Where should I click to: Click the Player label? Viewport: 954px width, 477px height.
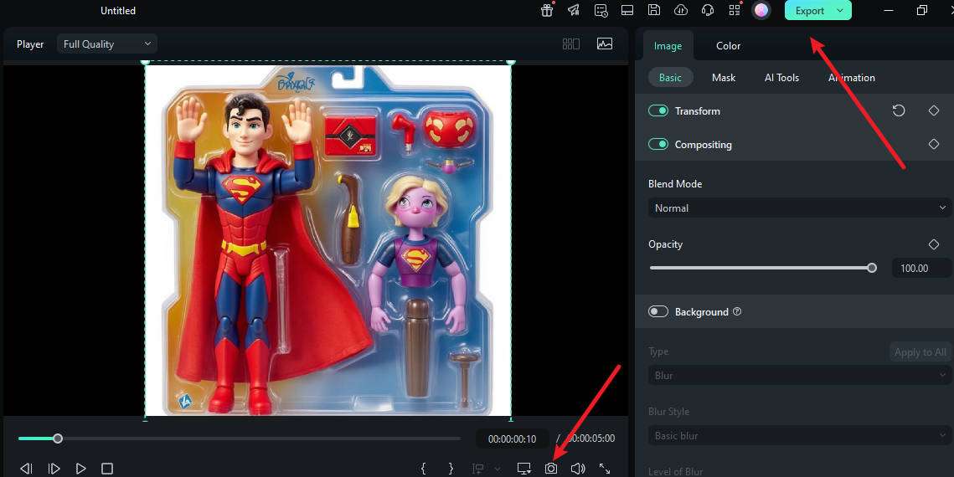click(30, 44)
